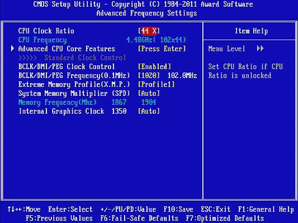Click F6:Fail-Safe Defaults at the bottom
Screen dimensions: 298x223
[x=139, y=219]
